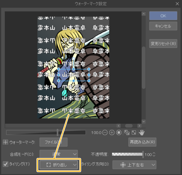Image resolution: width=182 pixels, height=175 pixels.
Task: Click the bottom-left watermark transform handle
Action: [59, 81]
